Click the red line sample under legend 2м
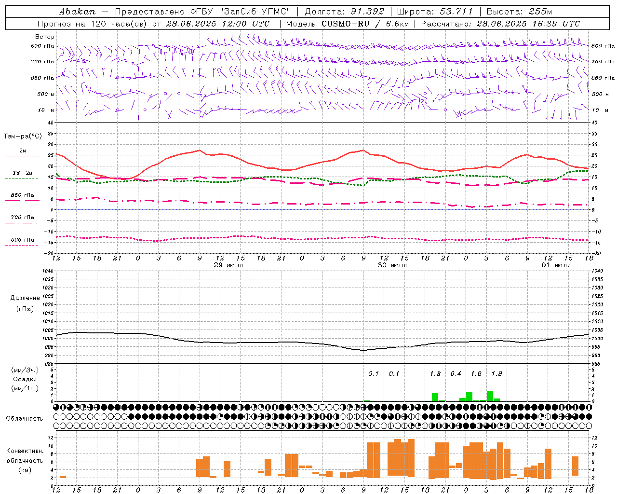 [22, 156]
